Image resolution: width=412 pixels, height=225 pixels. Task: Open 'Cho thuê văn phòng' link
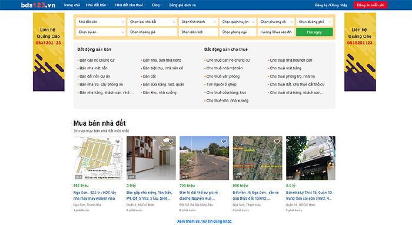223,76
